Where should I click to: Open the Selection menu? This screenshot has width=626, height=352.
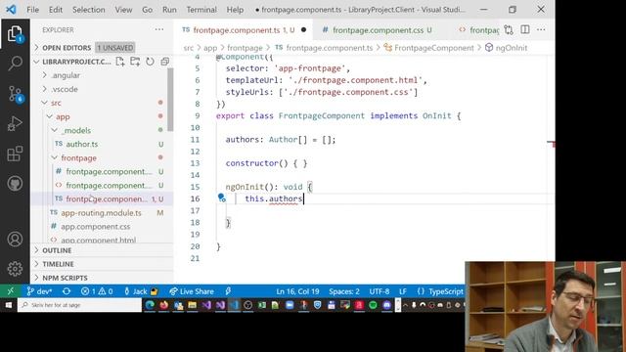(x=89, y=10)
